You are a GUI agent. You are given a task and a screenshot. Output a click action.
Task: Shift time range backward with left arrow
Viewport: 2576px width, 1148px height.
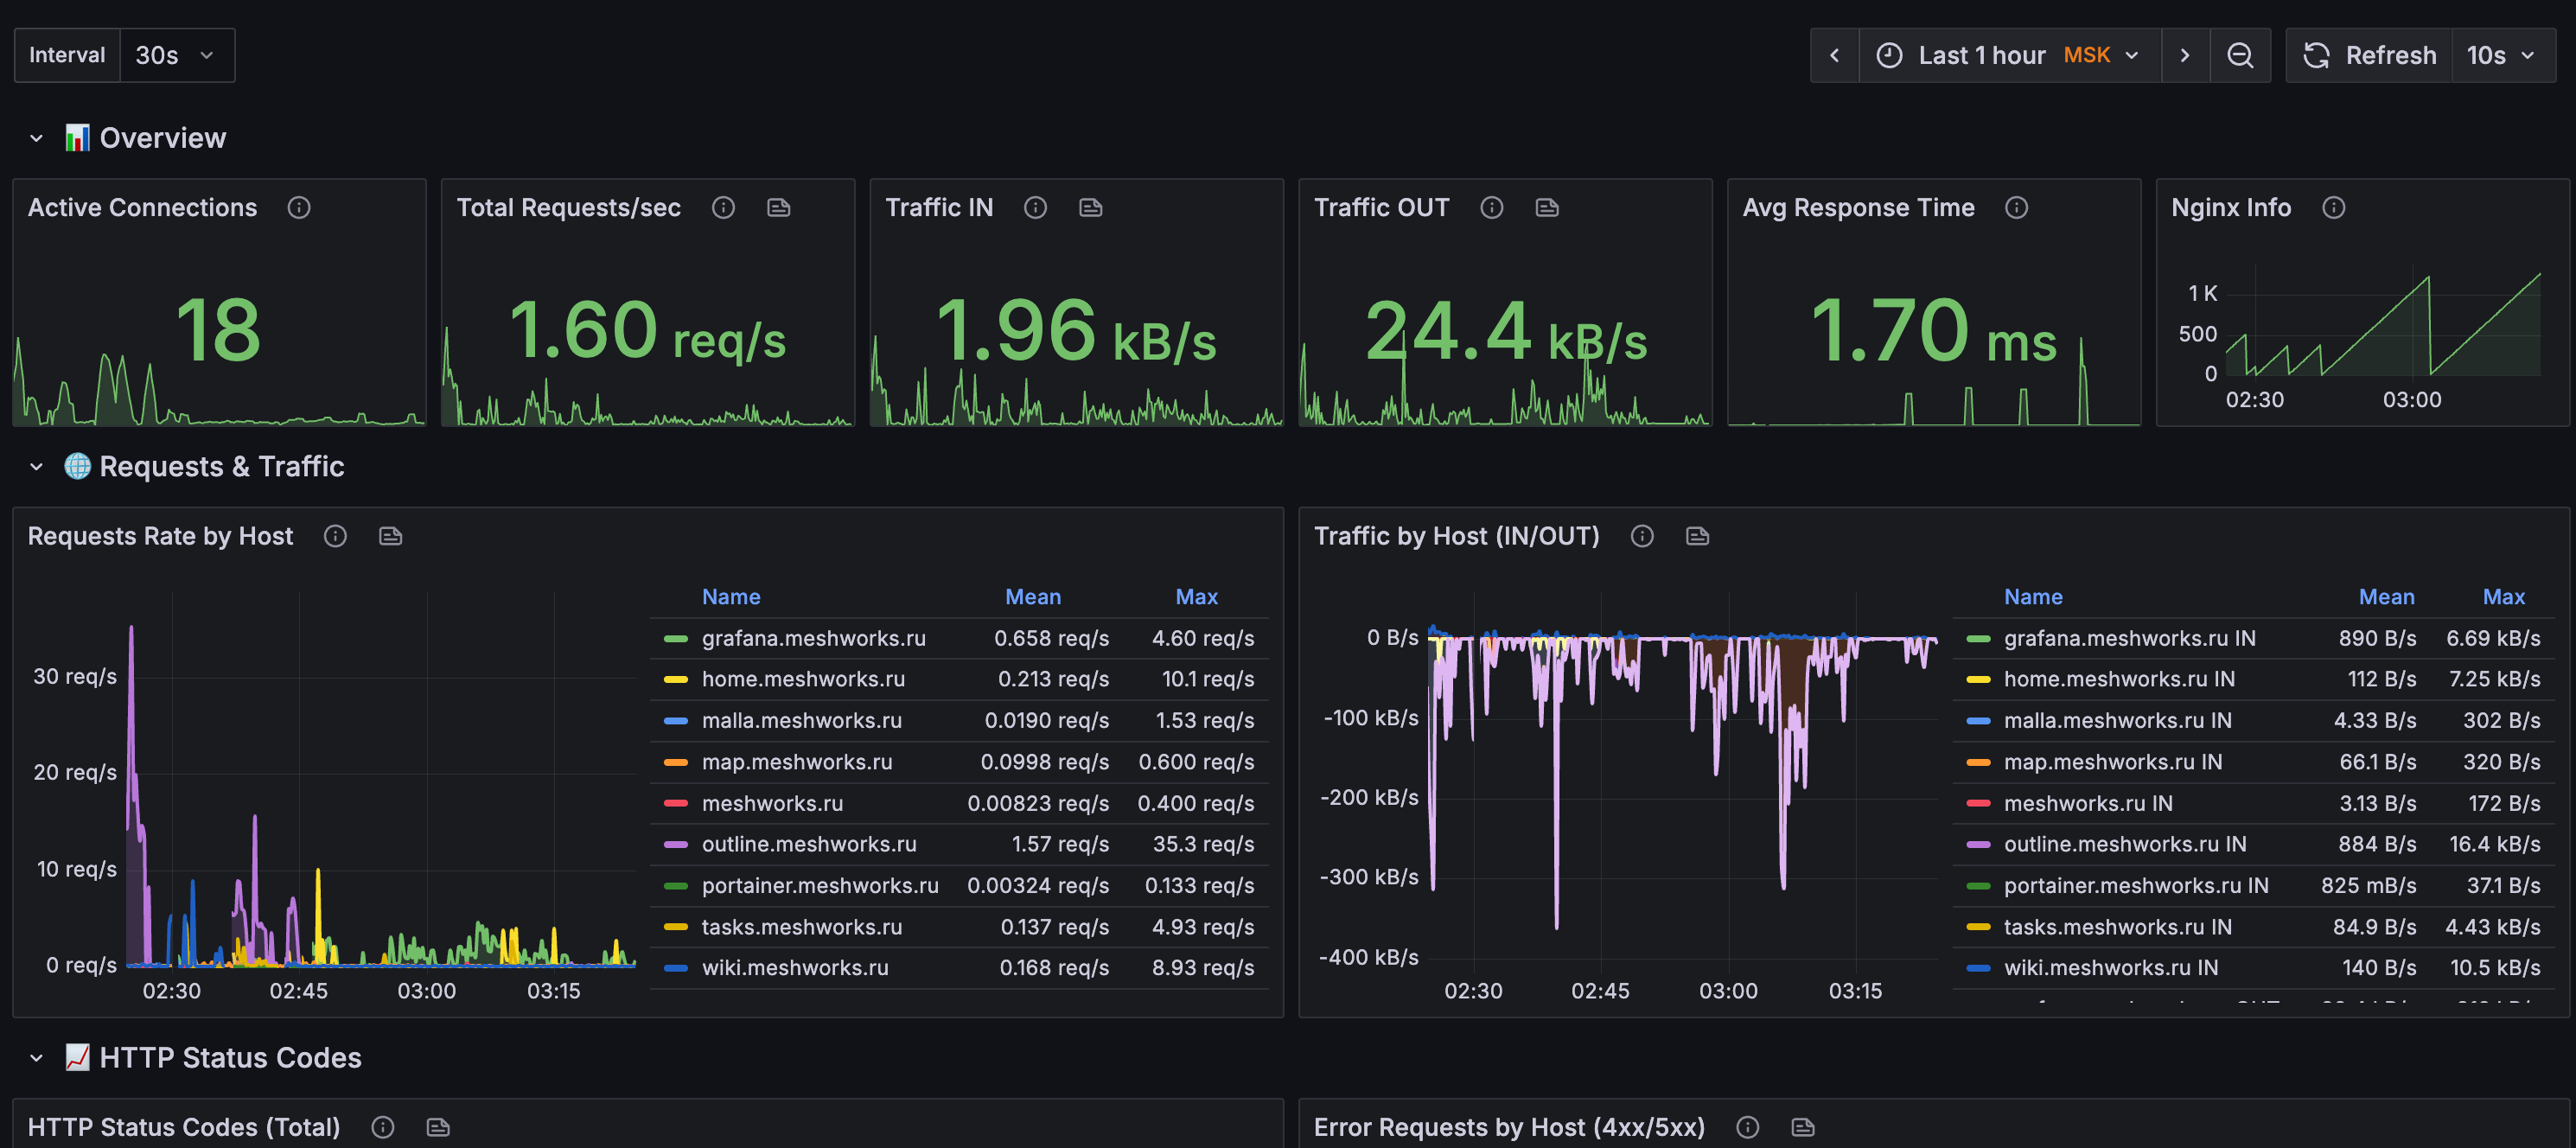click(x=1834, y=55)
